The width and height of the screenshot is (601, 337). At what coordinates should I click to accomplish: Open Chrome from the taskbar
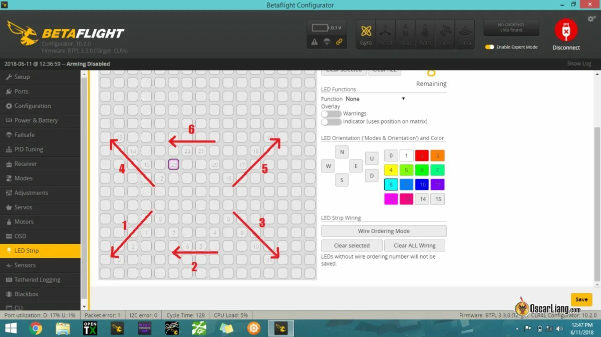point(36,328)
